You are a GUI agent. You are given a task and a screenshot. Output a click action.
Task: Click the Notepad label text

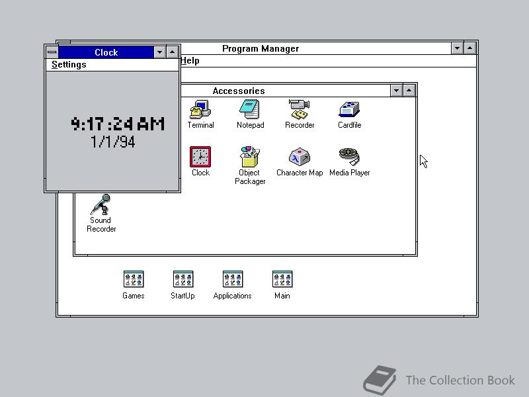coord(251,125)
